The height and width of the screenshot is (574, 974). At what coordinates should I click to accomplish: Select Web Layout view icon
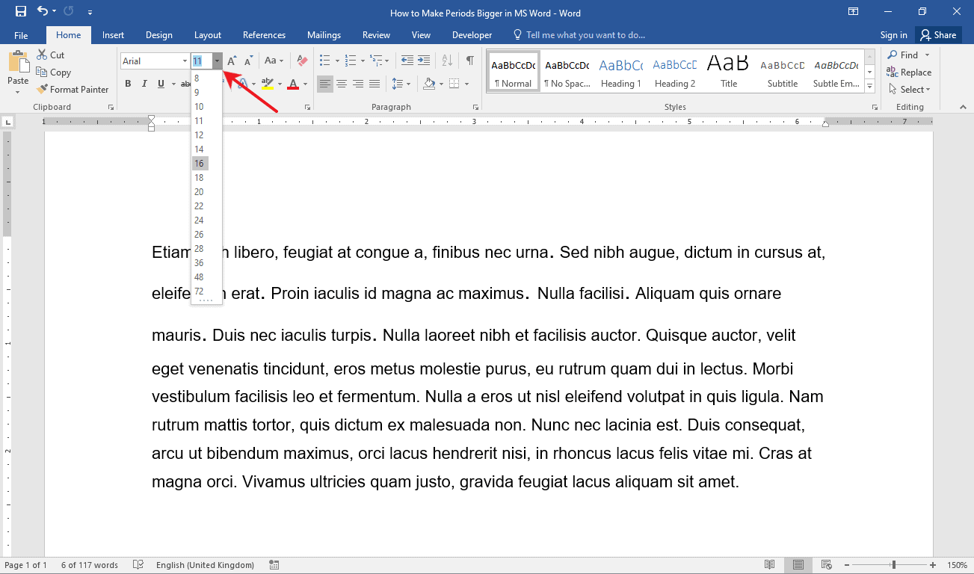(826, 565)
